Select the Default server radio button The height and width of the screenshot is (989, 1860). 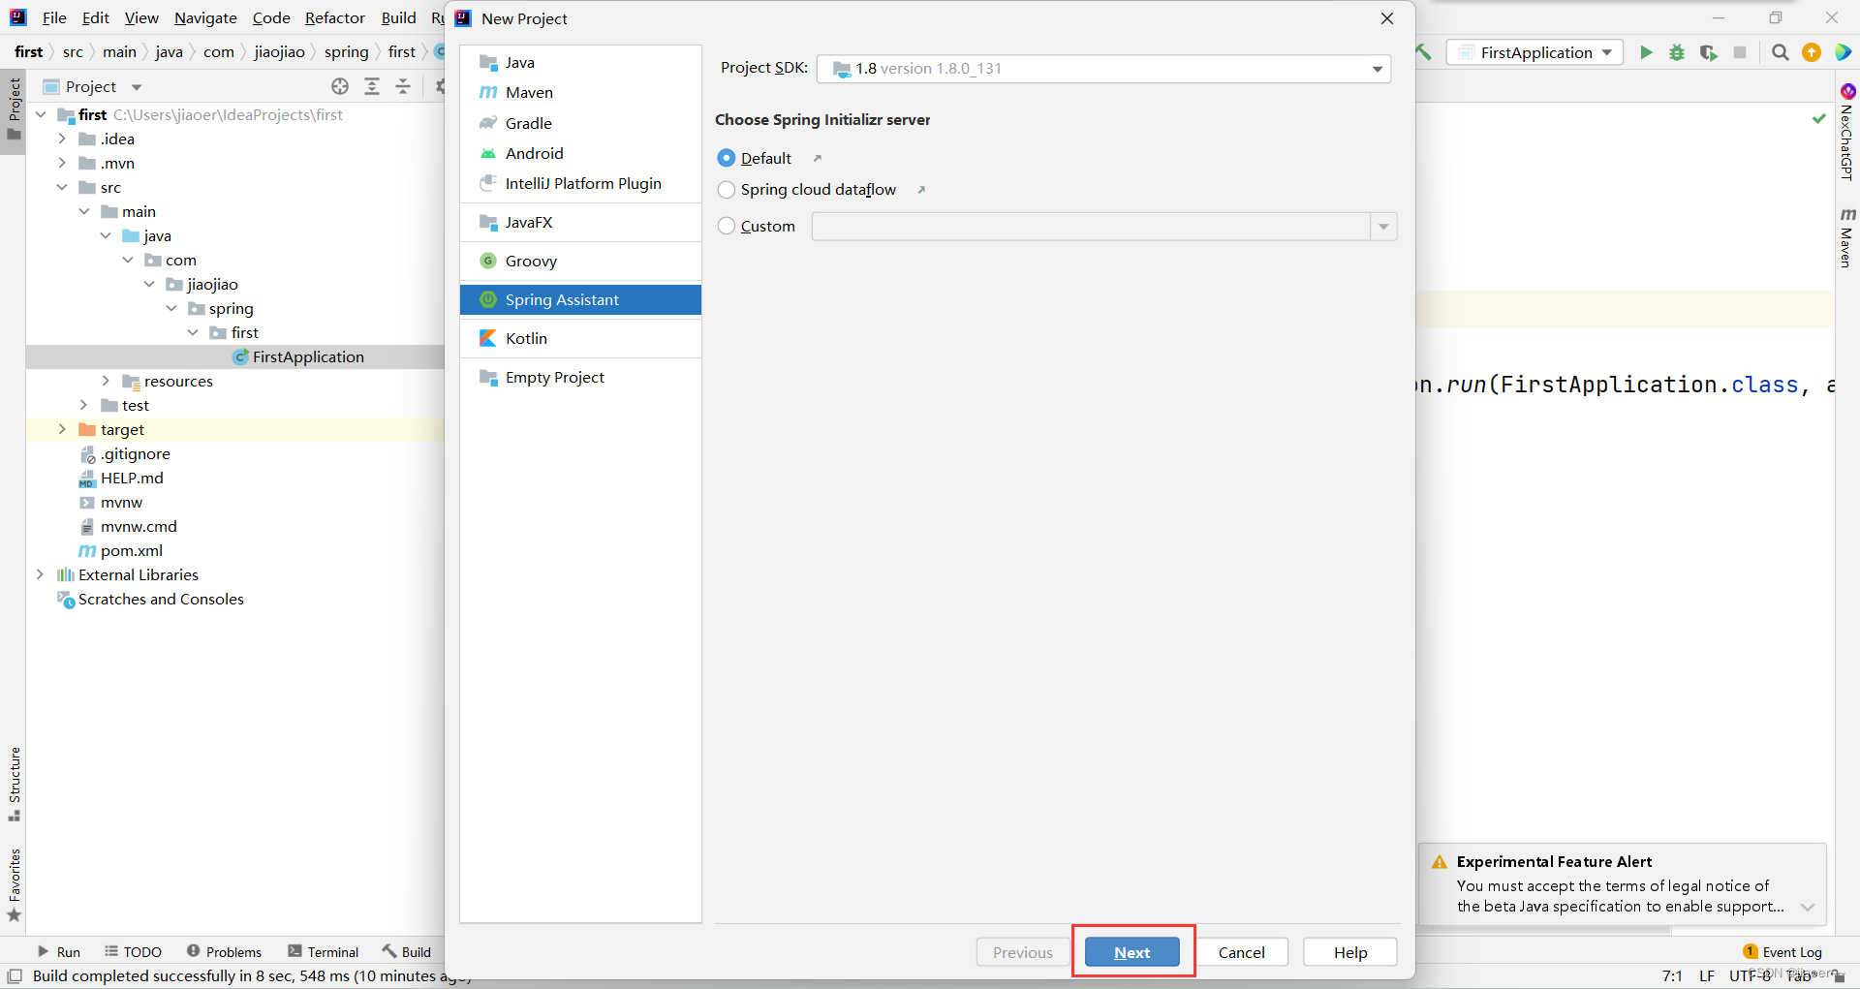point(727,158)
